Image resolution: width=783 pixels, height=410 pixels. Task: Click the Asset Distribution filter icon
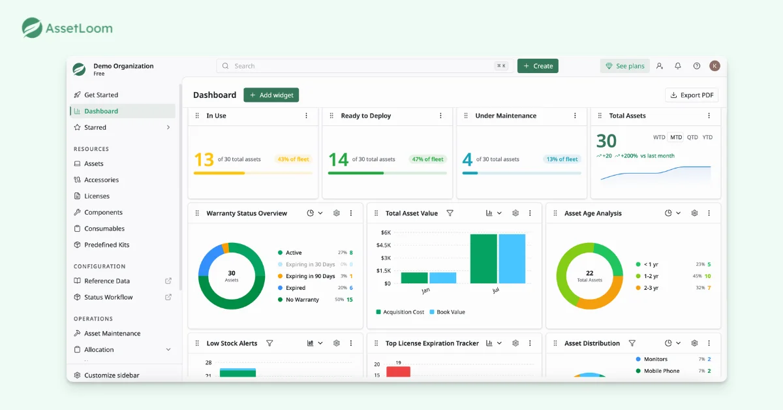[x=632, y=343]
